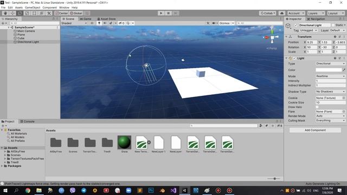
Task: Select the Rect transform tool
Action: pos(34,13)
